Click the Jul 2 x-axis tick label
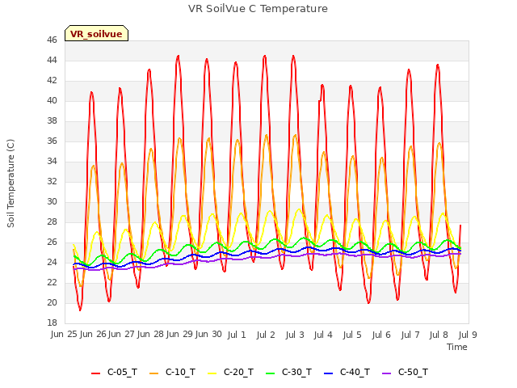517x388 pixels. [266, 335]
